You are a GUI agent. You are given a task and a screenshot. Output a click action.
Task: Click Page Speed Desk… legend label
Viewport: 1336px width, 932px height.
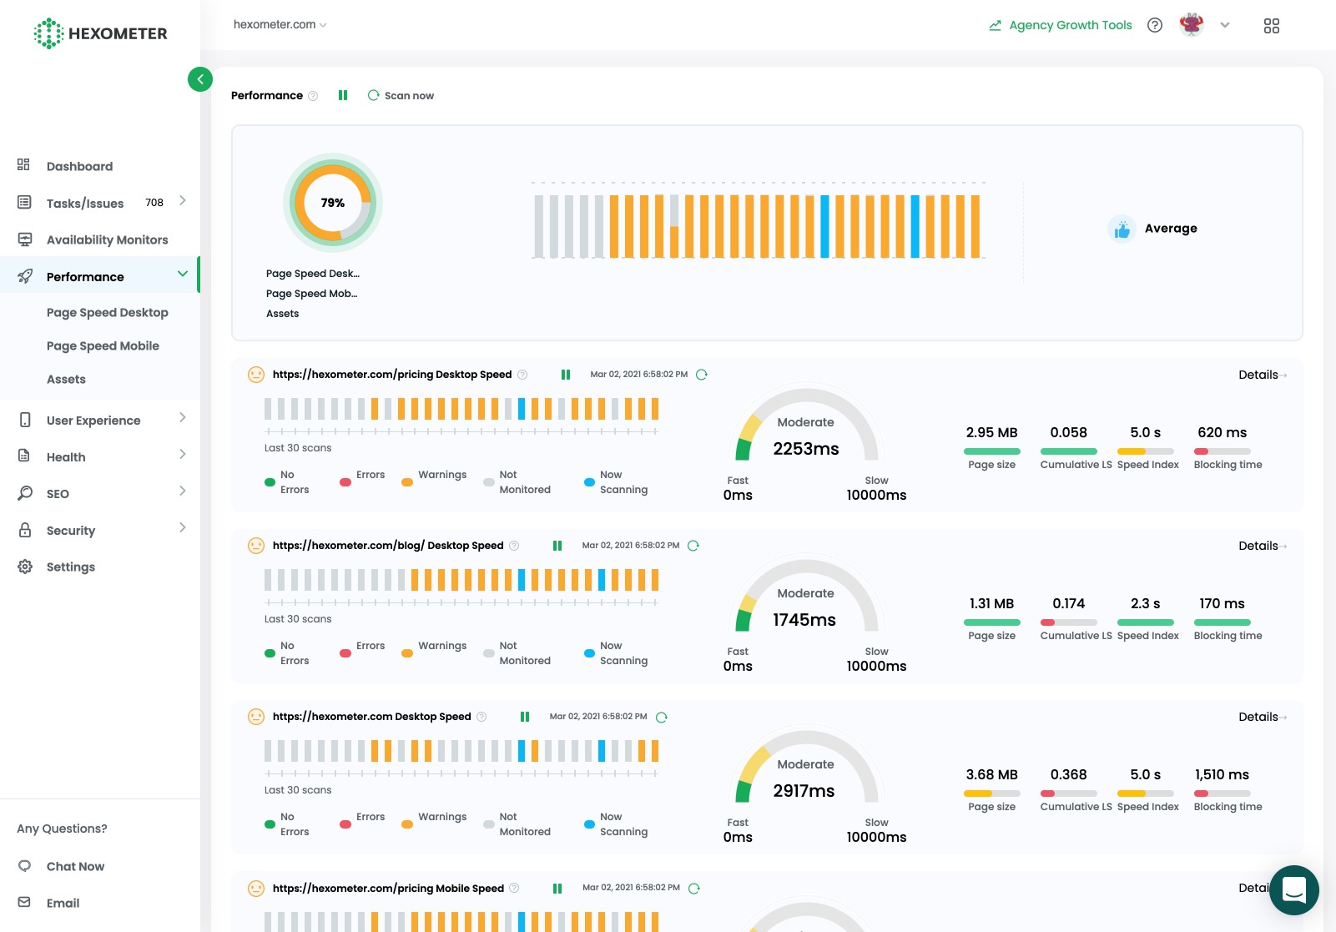pos(313,274)
